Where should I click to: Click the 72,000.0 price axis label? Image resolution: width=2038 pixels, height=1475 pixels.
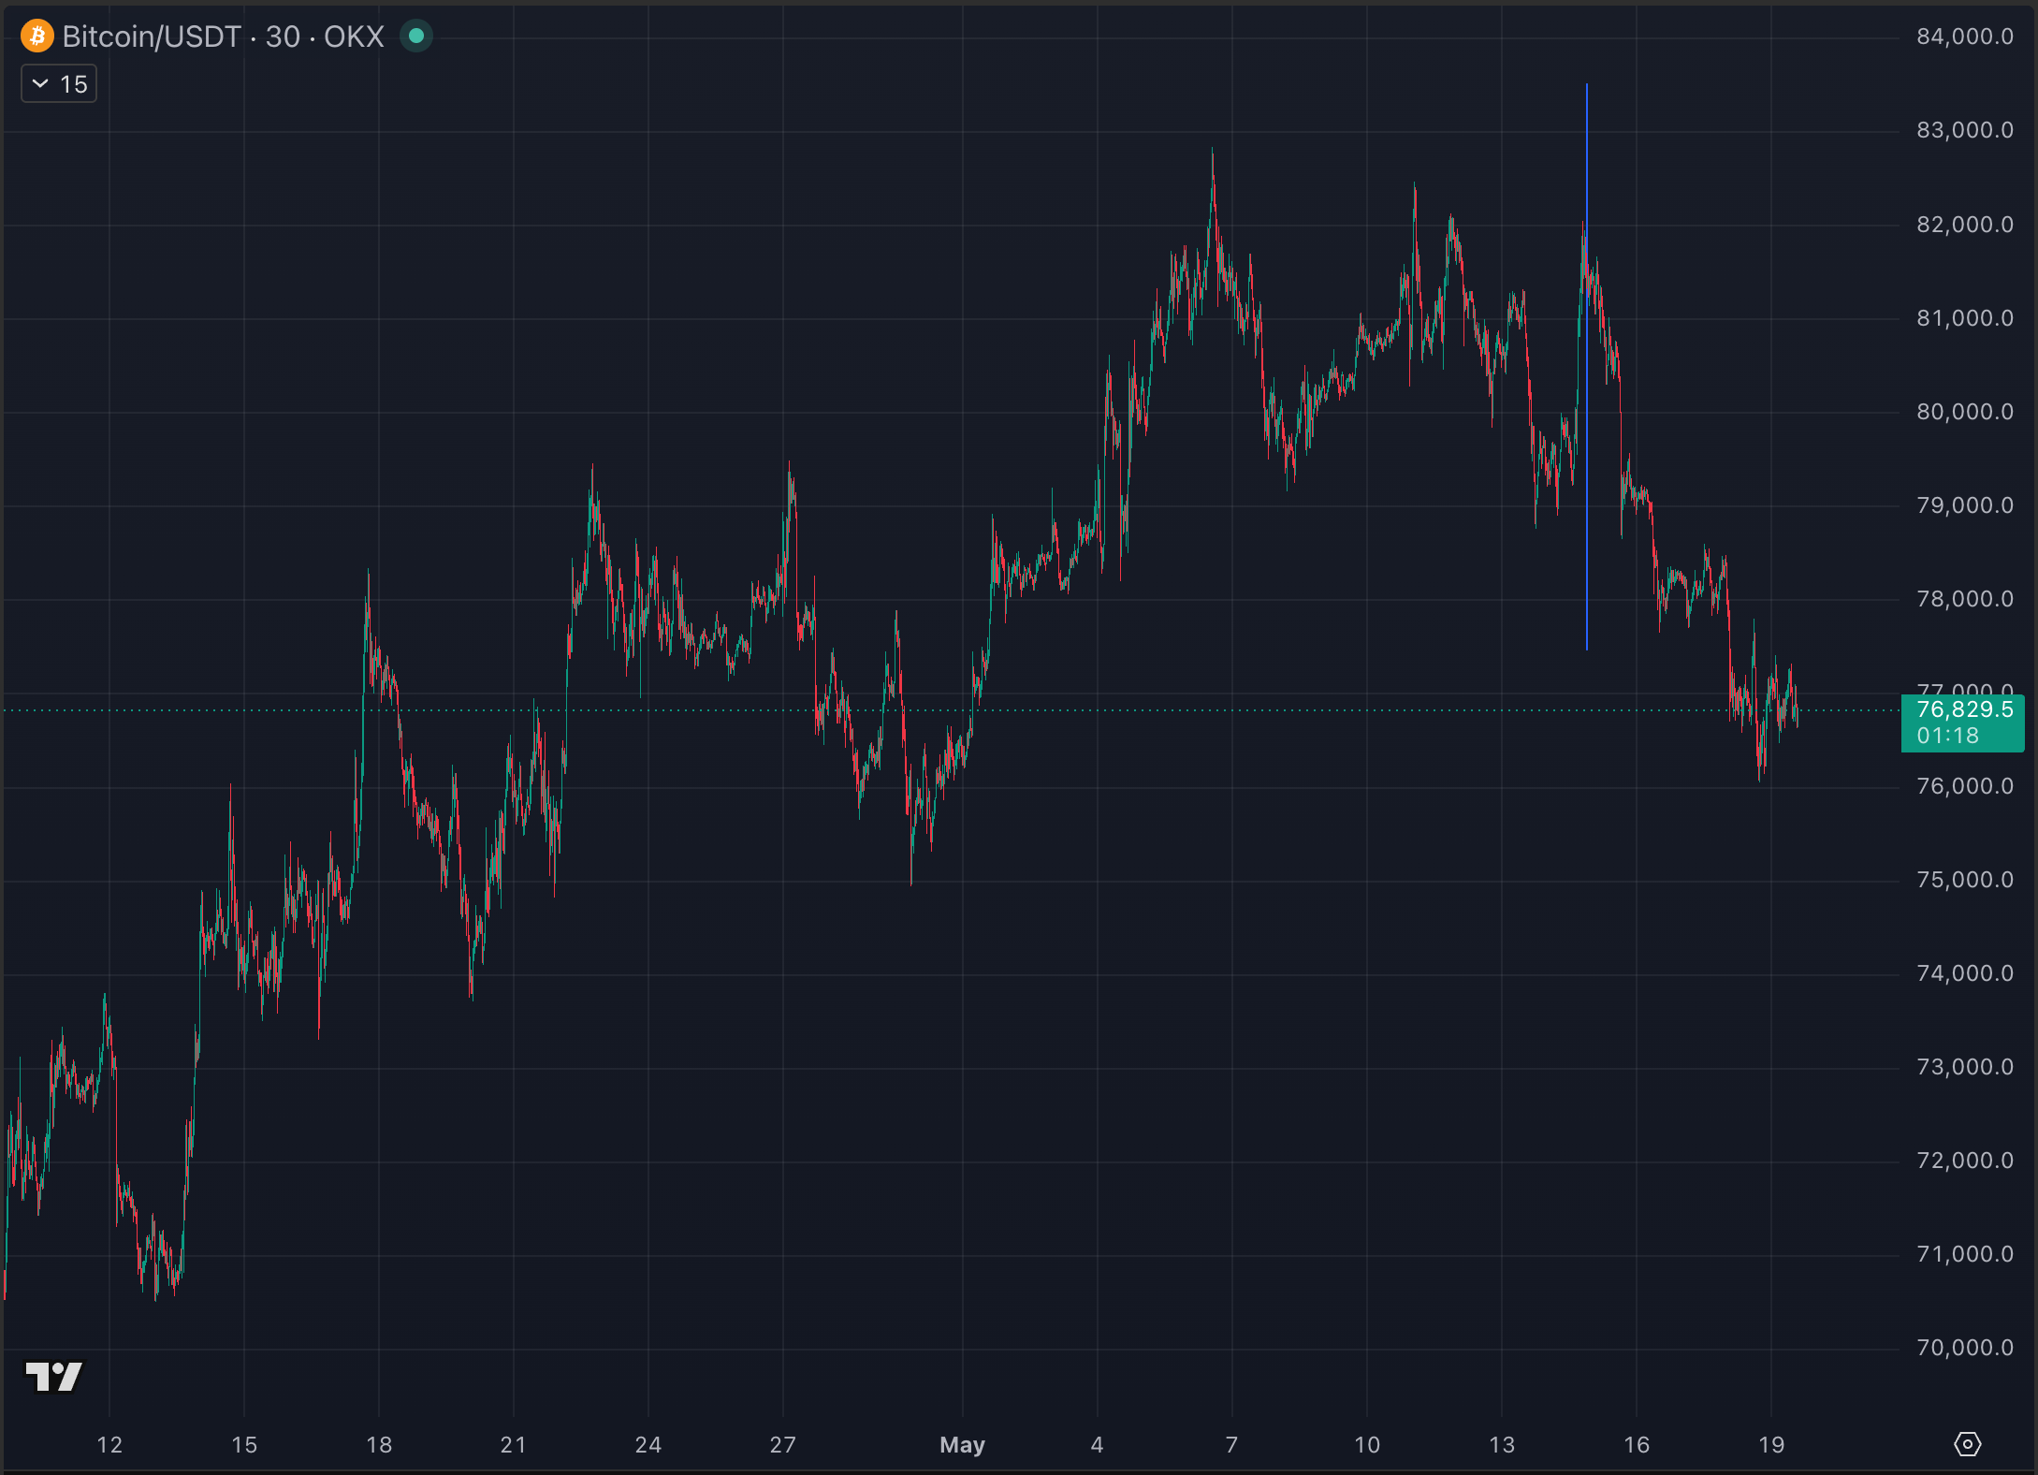1965,1161
